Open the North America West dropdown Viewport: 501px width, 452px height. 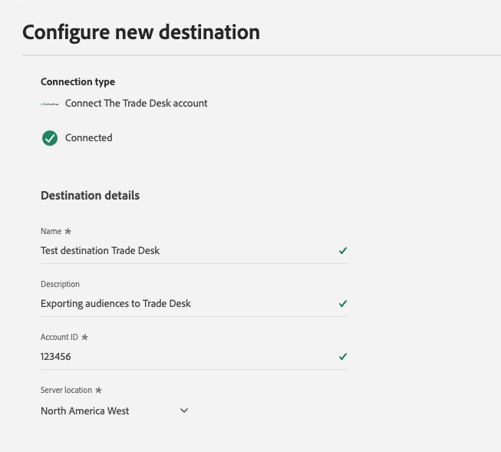85,411
